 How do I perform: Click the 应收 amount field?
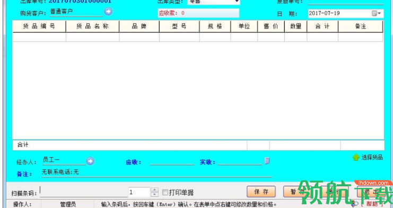[x=172, y=161]
